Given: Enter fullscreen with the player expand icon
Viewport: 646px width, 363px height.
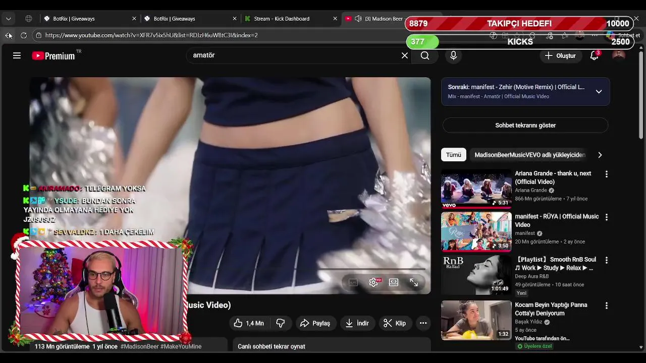Looking at the screenshot, I should click(414, 282).
